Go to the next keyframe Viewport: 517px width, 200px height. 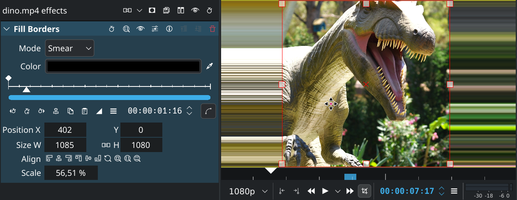(x=42, y=111)
